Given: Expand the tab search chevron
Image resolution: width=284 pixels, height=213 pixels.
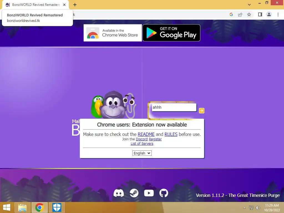Looking at the screenshot, I should click(x=249, y=5).
